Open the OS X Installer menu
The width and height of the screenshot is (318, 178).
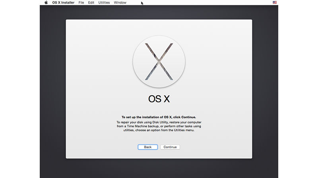(x=63, y=3)
